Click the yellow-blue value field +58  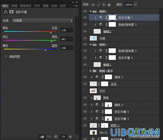(x=67, y=48)
